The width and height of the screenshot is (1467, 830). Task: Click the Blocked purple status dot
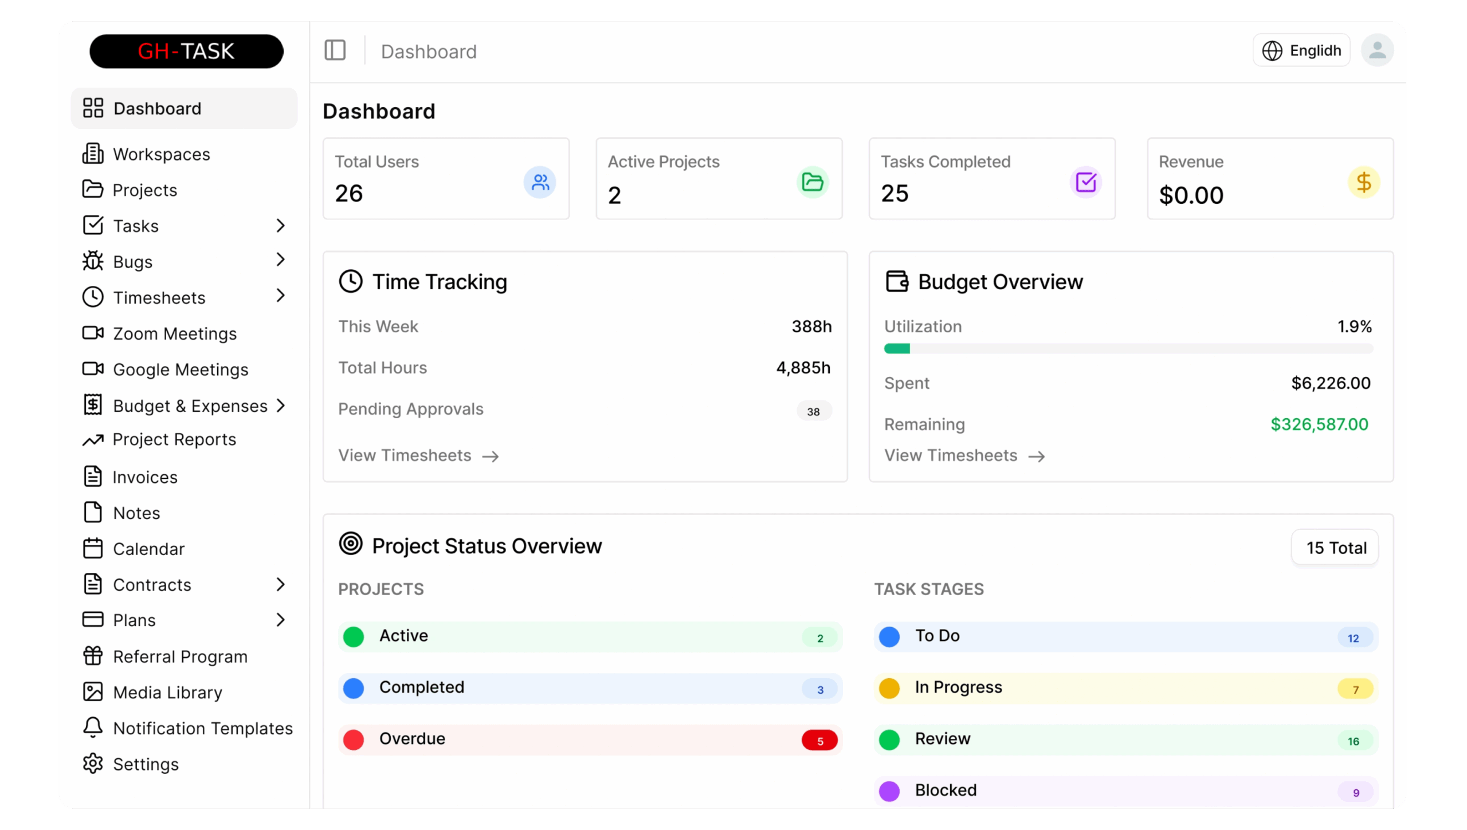point(889,792)
